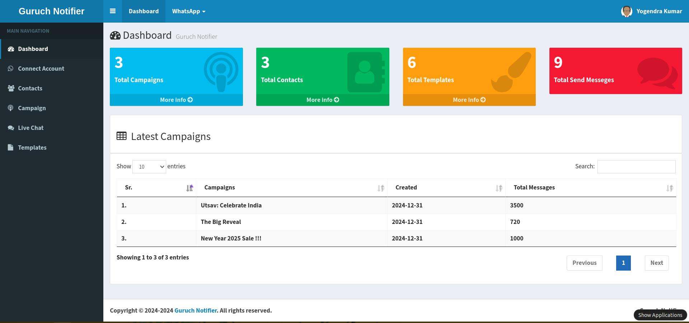Click the table Search input field
The image size is (689, 323).
[636, 167]
